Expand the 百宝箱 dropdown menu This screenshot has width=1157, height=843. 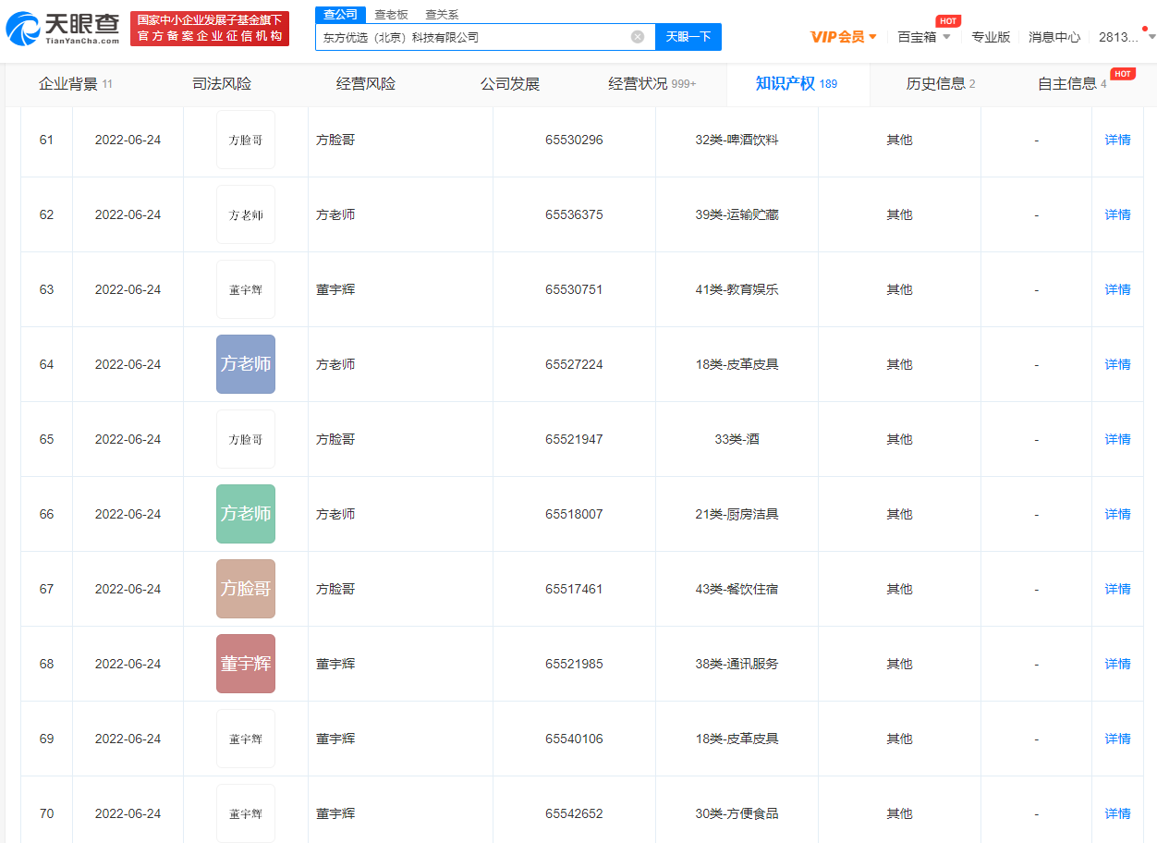coord(924,37)
